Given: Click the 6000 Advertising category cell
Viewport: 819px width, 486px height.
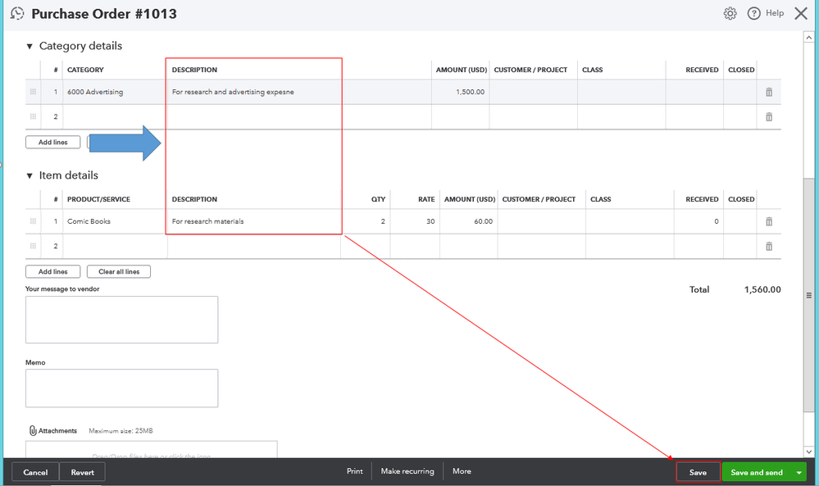Looking at the screenshot, I should pos(115,92).
